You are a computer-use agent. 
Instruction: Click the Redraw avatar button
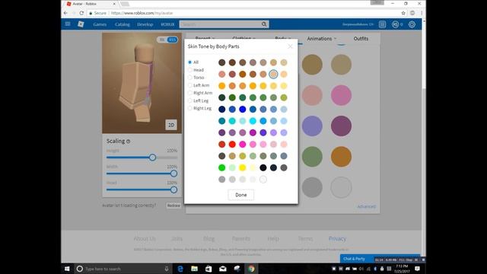coord(173,205)
